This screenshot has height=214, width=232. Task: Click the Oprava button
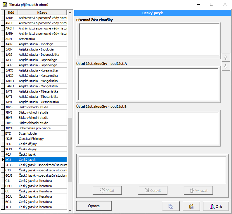point(94,206)
